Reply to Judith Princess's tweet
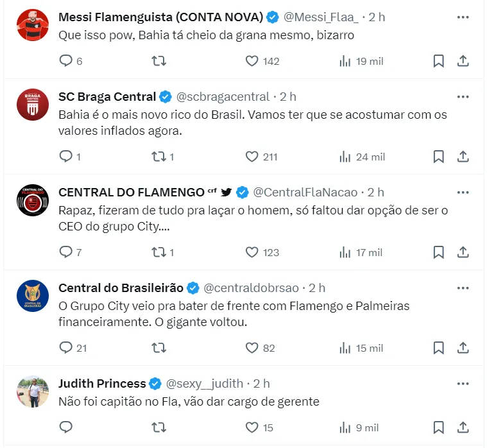The image size is (487, 448). (66, 427)
